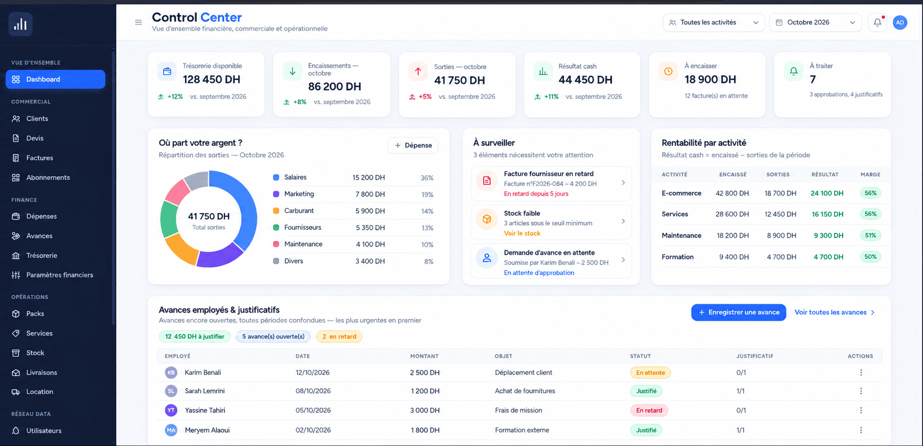The image size is (923, 446).
Task: Click the + Dépense button
Action: [413, 145]
